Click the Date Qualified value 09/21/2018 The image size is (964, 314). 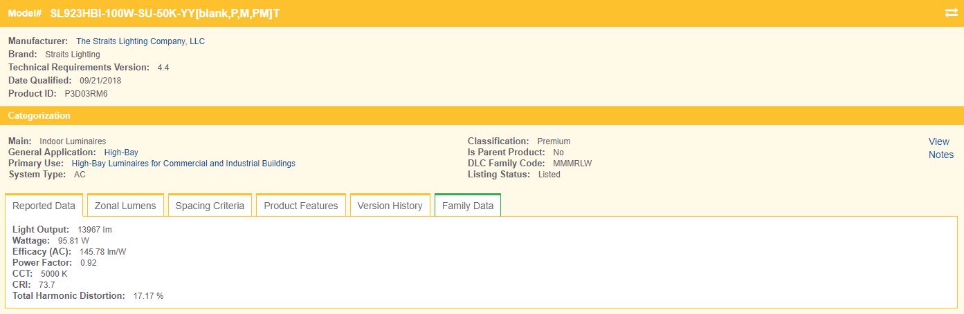100,81
